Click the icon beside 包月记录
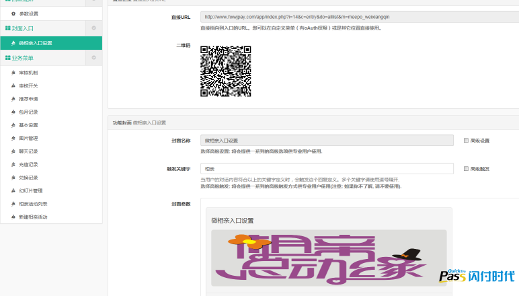 (x=13, y=112)
